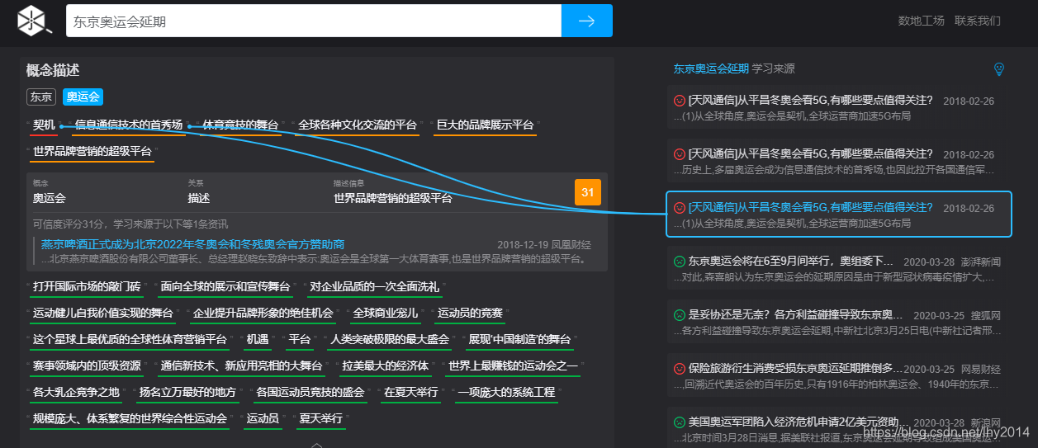
Task: Click the 扬名立万最好的地方 tag
Action: pyautogui.click(x=187, y=393)
